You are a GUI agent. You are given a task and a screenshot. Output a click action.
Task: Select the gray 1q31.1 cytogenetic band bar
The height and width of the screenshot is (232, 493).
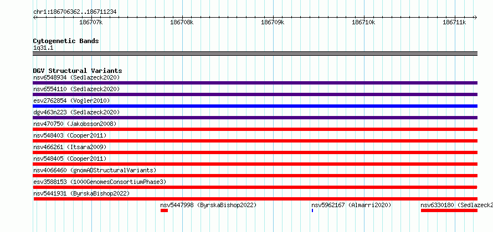click(x=255, y=54)
